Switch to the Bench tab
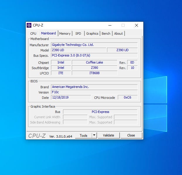Image resolution: width=182 pixels, height=175 pixels. pos(106,34)
